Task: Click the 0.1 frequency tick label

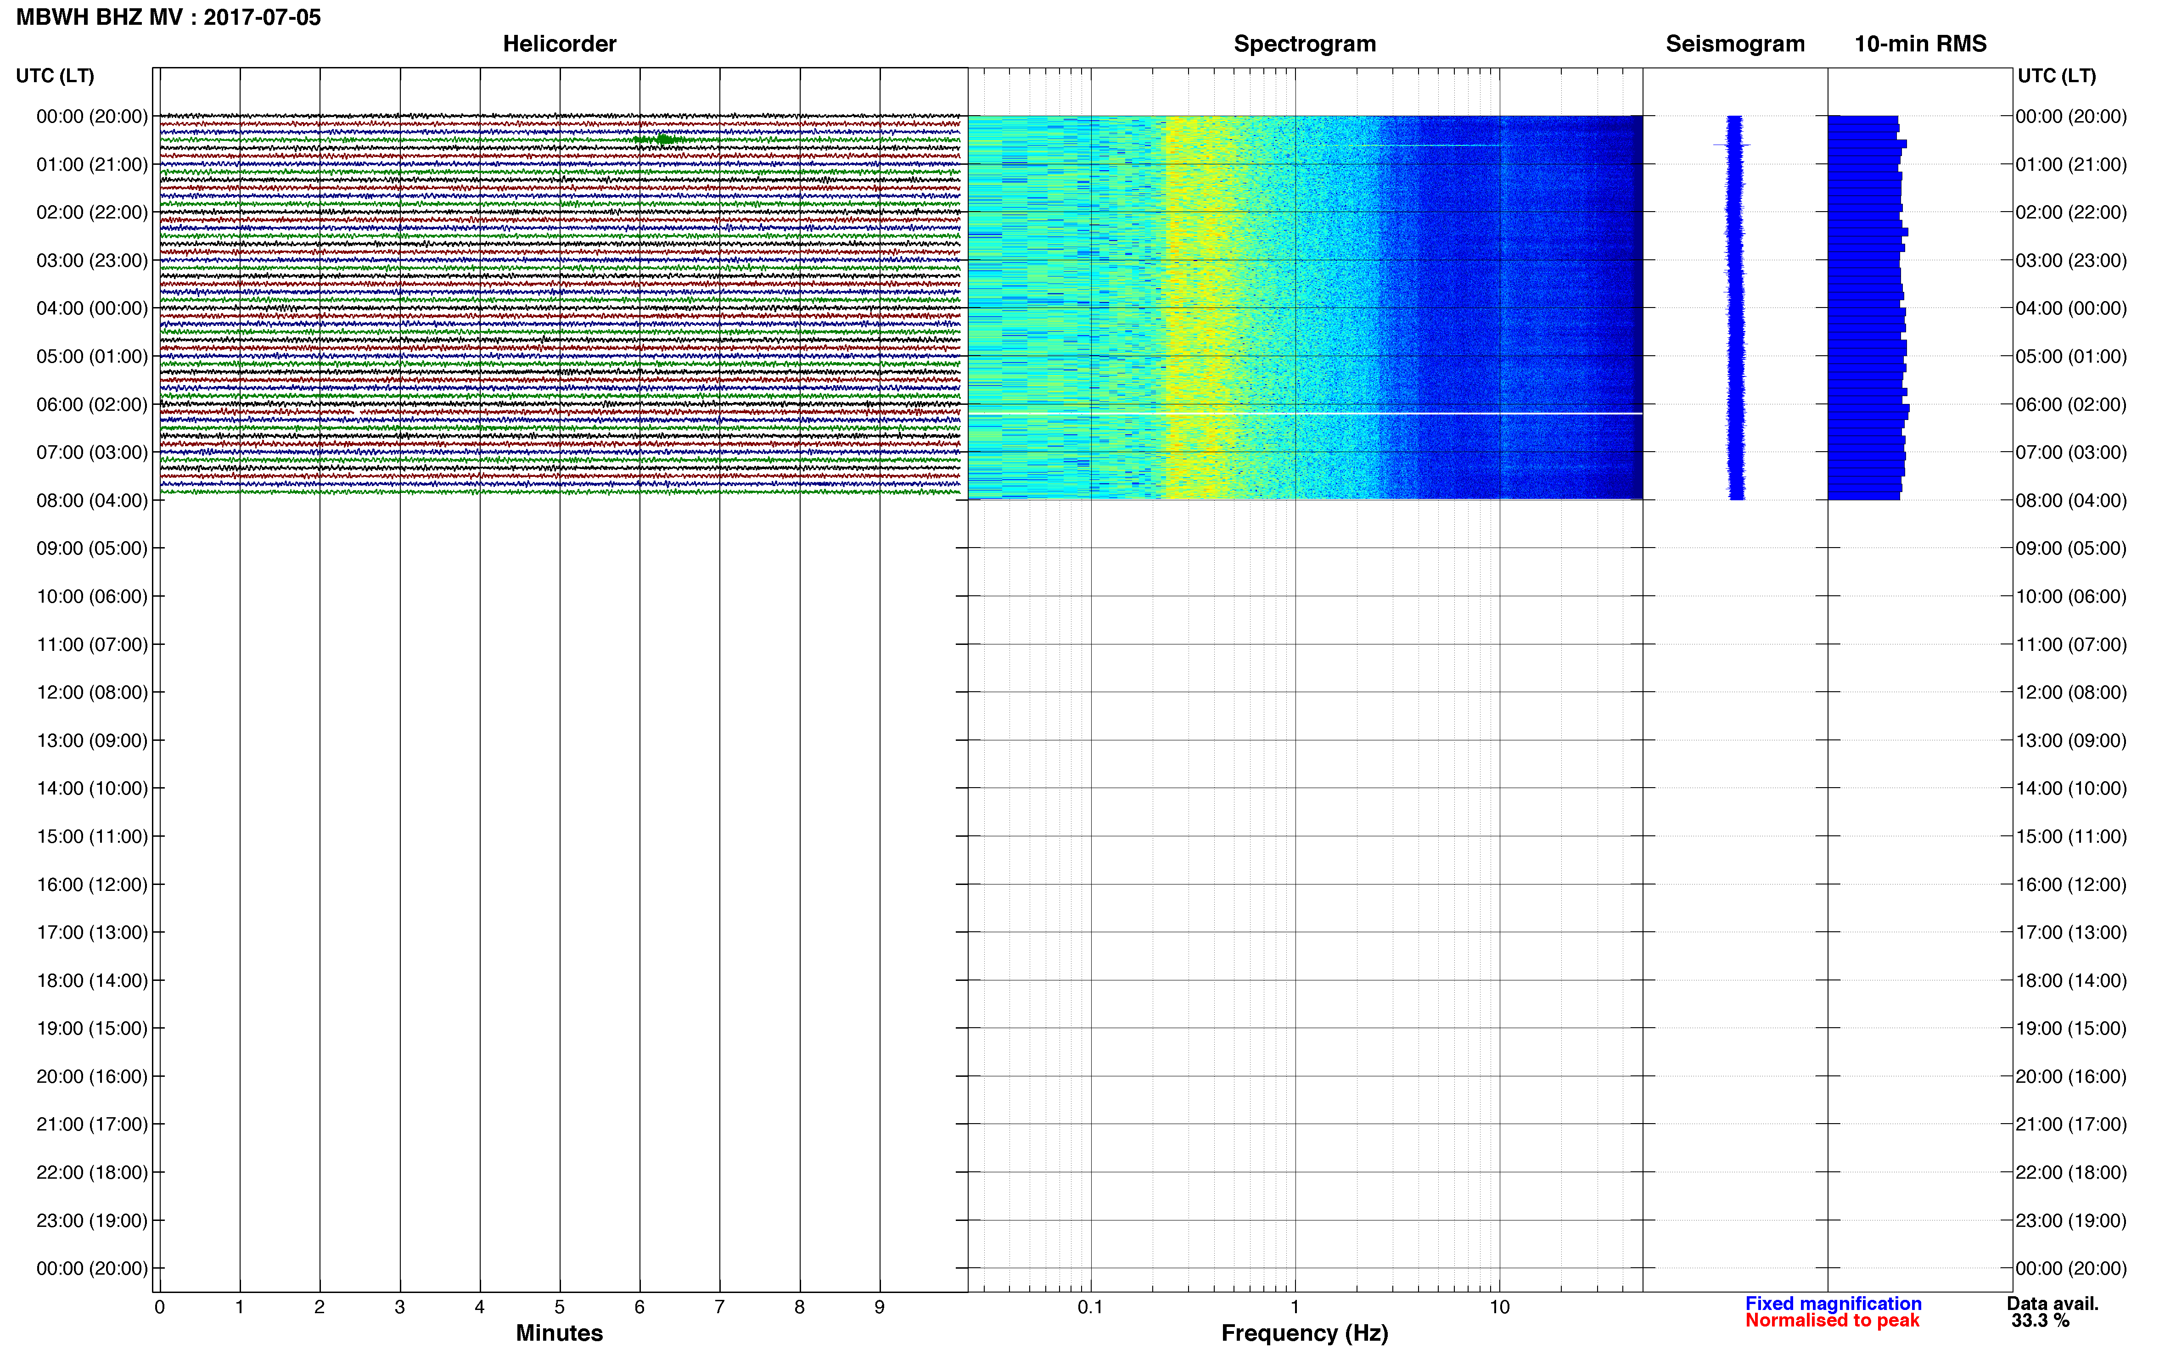Action: point(1090,1307)
